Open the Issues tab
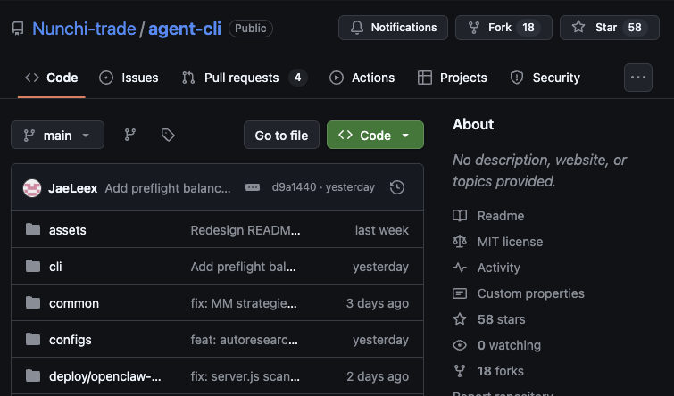Screen dimensions: 674x396 coord(129,78)
